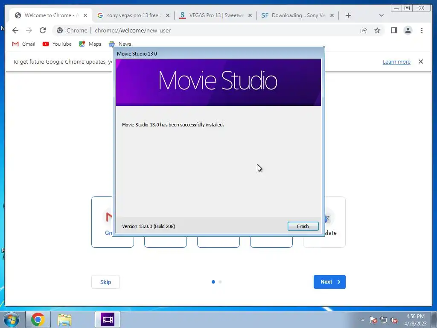437x328 pixels.
Task: Open Gmail bookmark
Action: 24,44
